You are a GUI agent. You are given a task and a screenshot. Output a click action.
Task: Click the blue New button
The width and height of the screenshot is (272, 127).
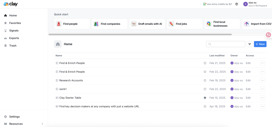(260, 44)
